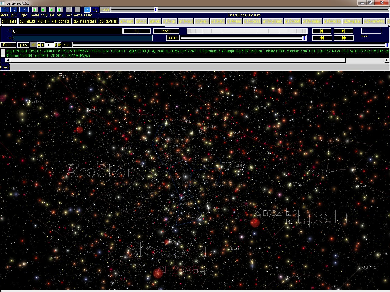Click the box display icon in the toolbar

pyautogui.click(x=68, y=9)
